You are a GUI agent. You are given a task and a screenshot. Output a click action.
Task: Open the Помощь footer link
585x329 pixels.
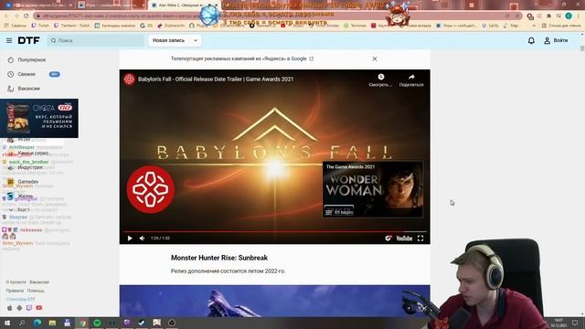click(36, 291)
